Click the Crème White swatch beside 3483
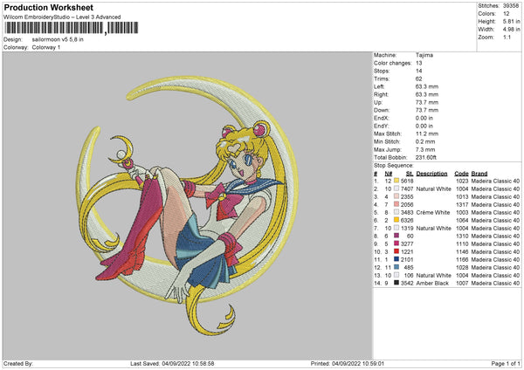This screenshot has width=524, height=370. (396, 212)
